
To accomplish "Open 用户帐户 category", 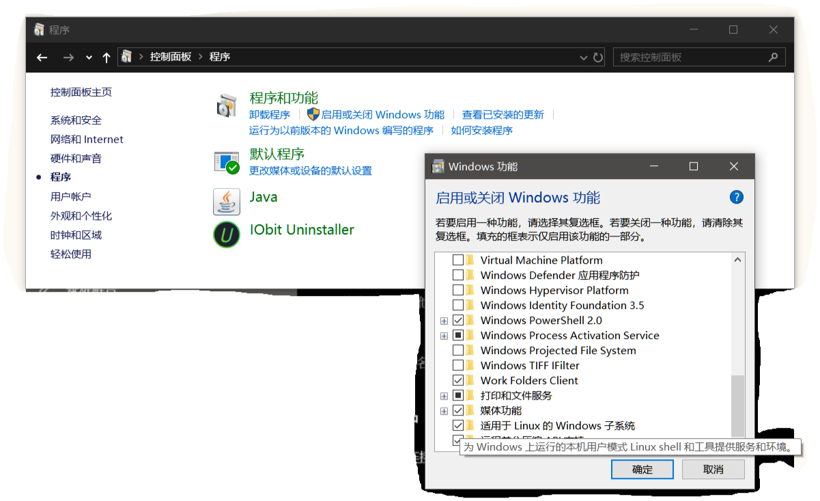I will click(x=70, y=197).
